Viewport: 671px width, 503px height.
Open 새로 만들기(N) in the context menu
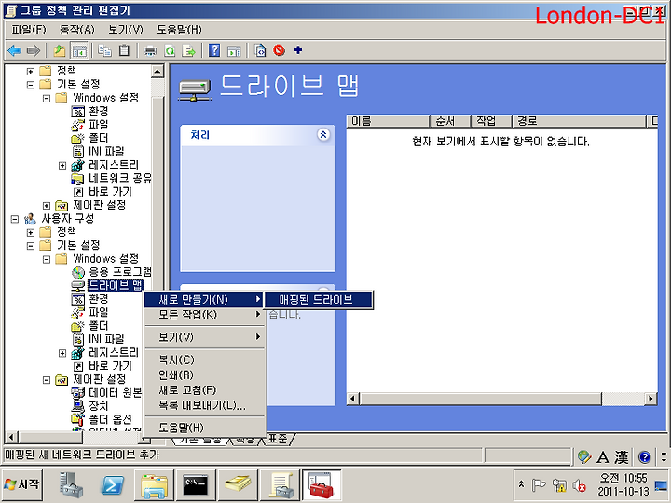204,299
